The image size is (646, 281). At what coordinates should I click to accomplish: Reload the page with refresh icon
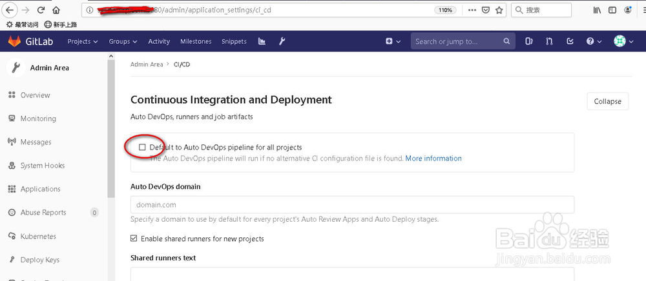(x=41, y=10)
